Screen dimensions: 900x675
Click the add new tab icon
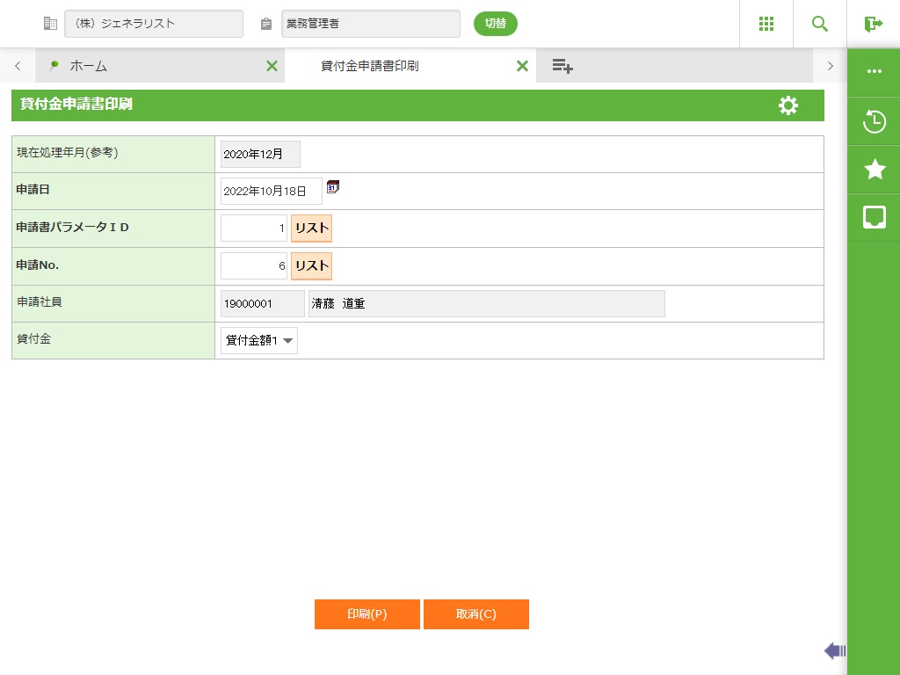(562, 66)
